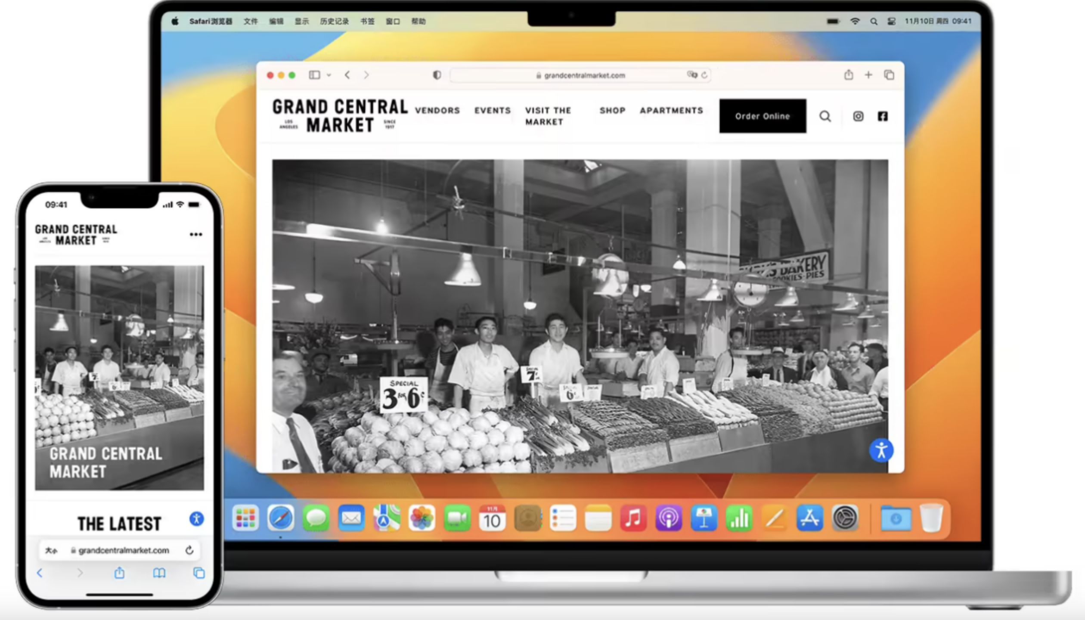Open the Mail app in the dock

[351, 518]
